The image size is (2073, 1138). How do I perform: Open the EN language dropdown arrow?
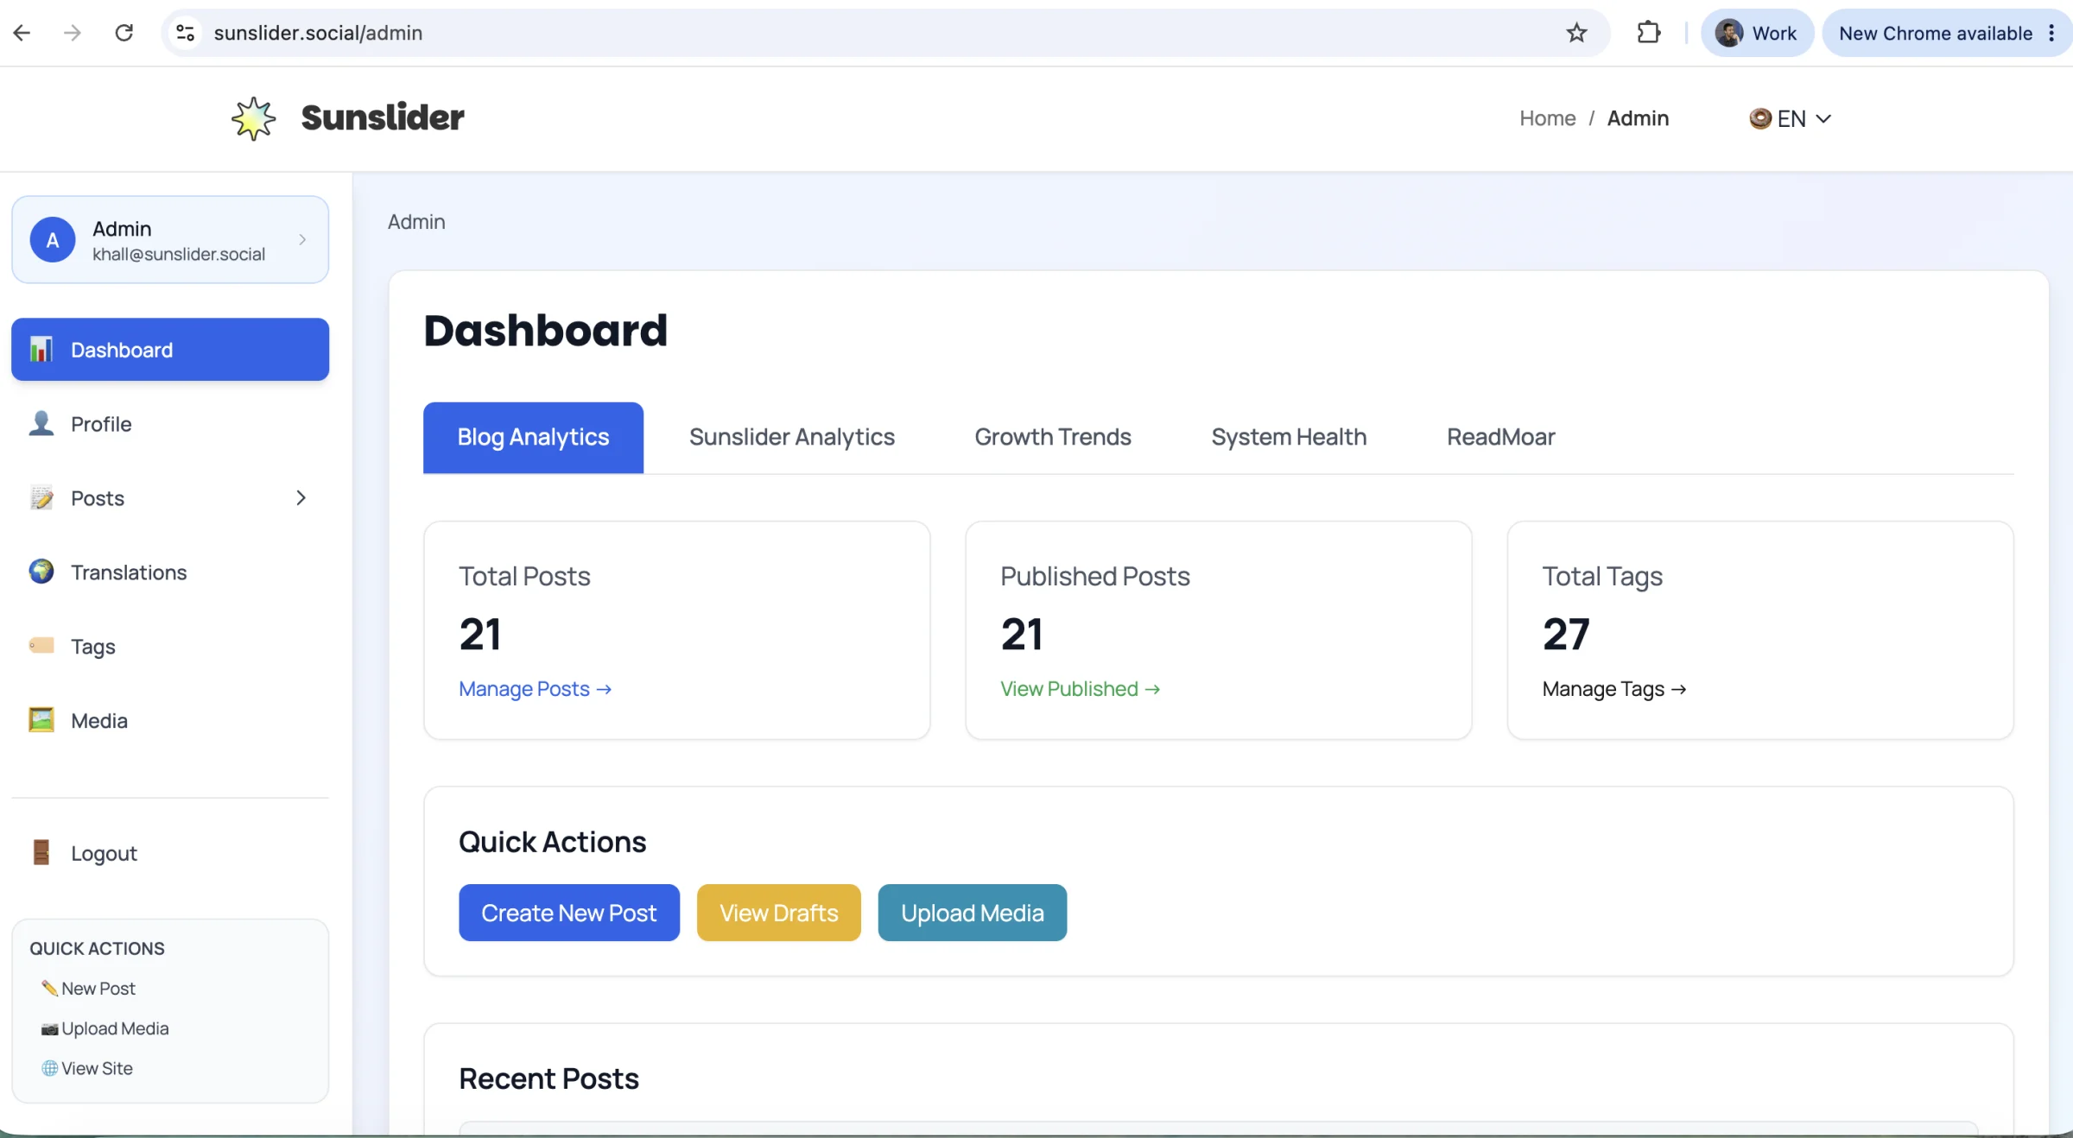point(1823,118)
